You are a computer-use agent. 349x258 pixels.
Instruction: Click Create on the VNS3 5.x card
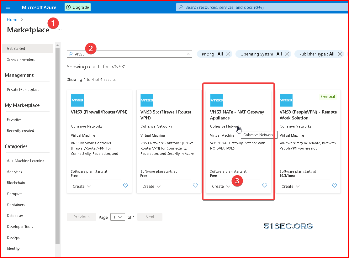tap(148, 186)
